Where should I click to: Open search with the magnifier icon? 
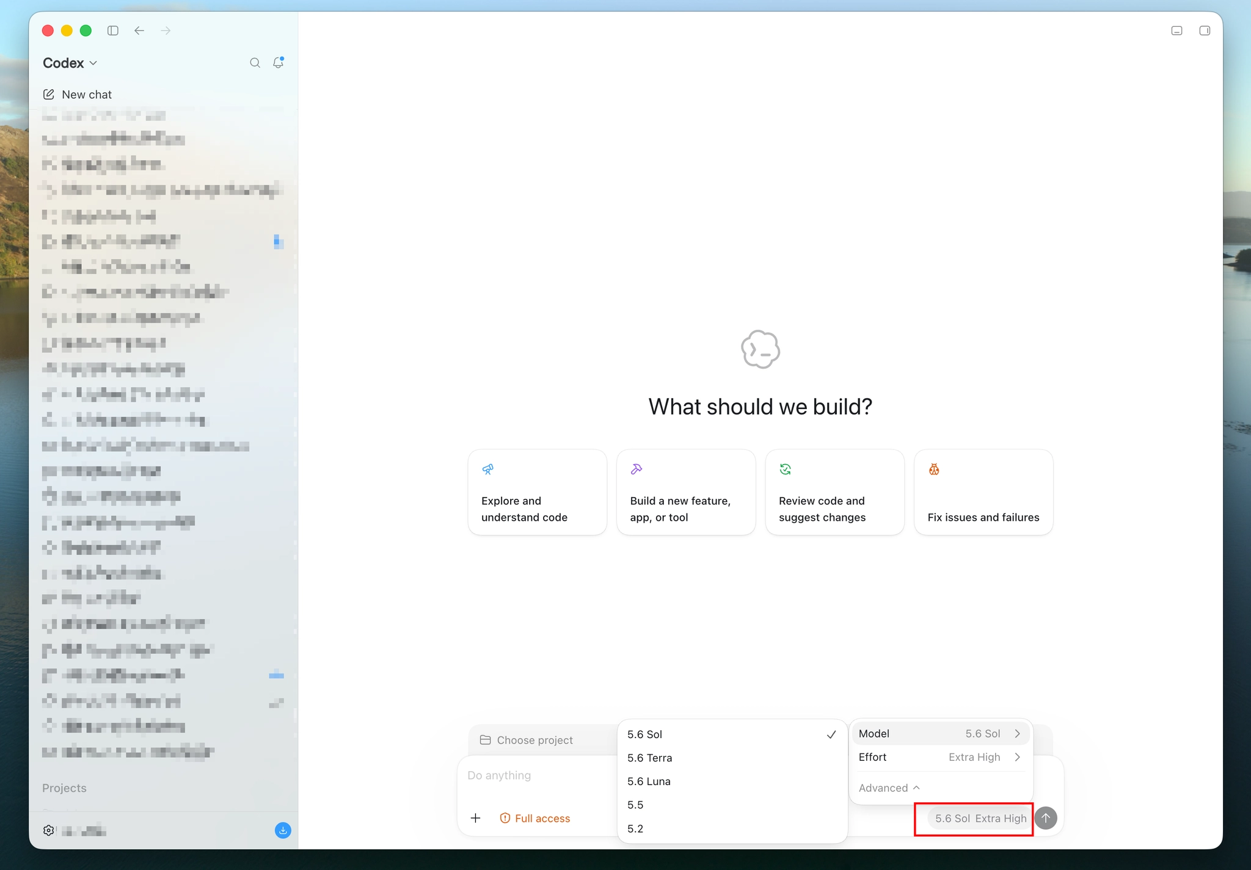(255, 63)
